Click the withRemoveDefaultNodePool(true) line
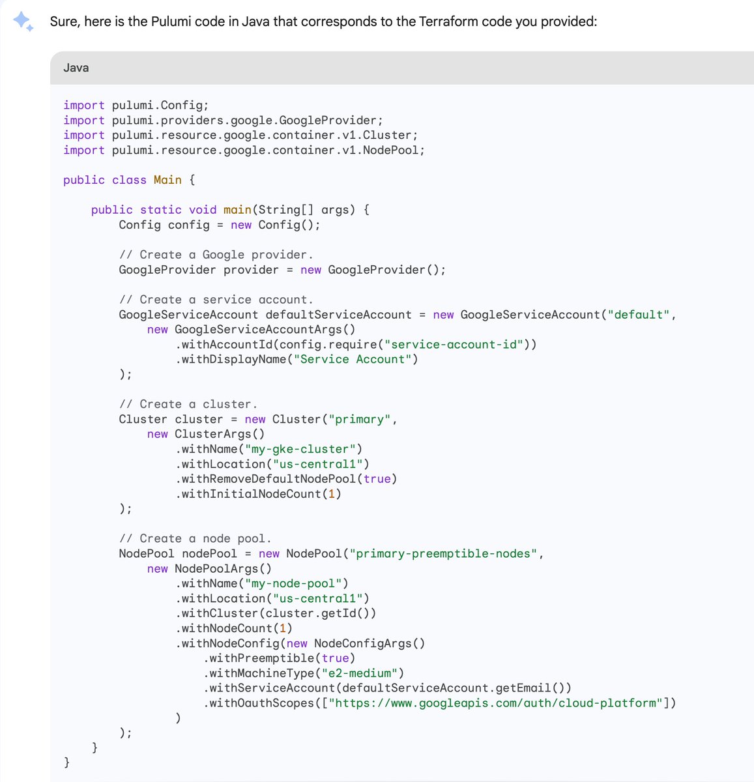754x782 pixels. [x=286, y=479]
